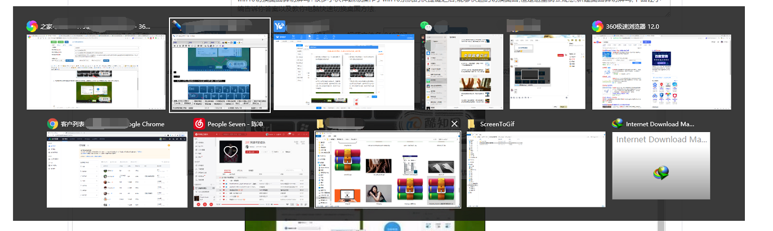Select file explorer thumbnail with WinRAR archive icons
This screenshot has width=773, height=231.
point(387,169)
